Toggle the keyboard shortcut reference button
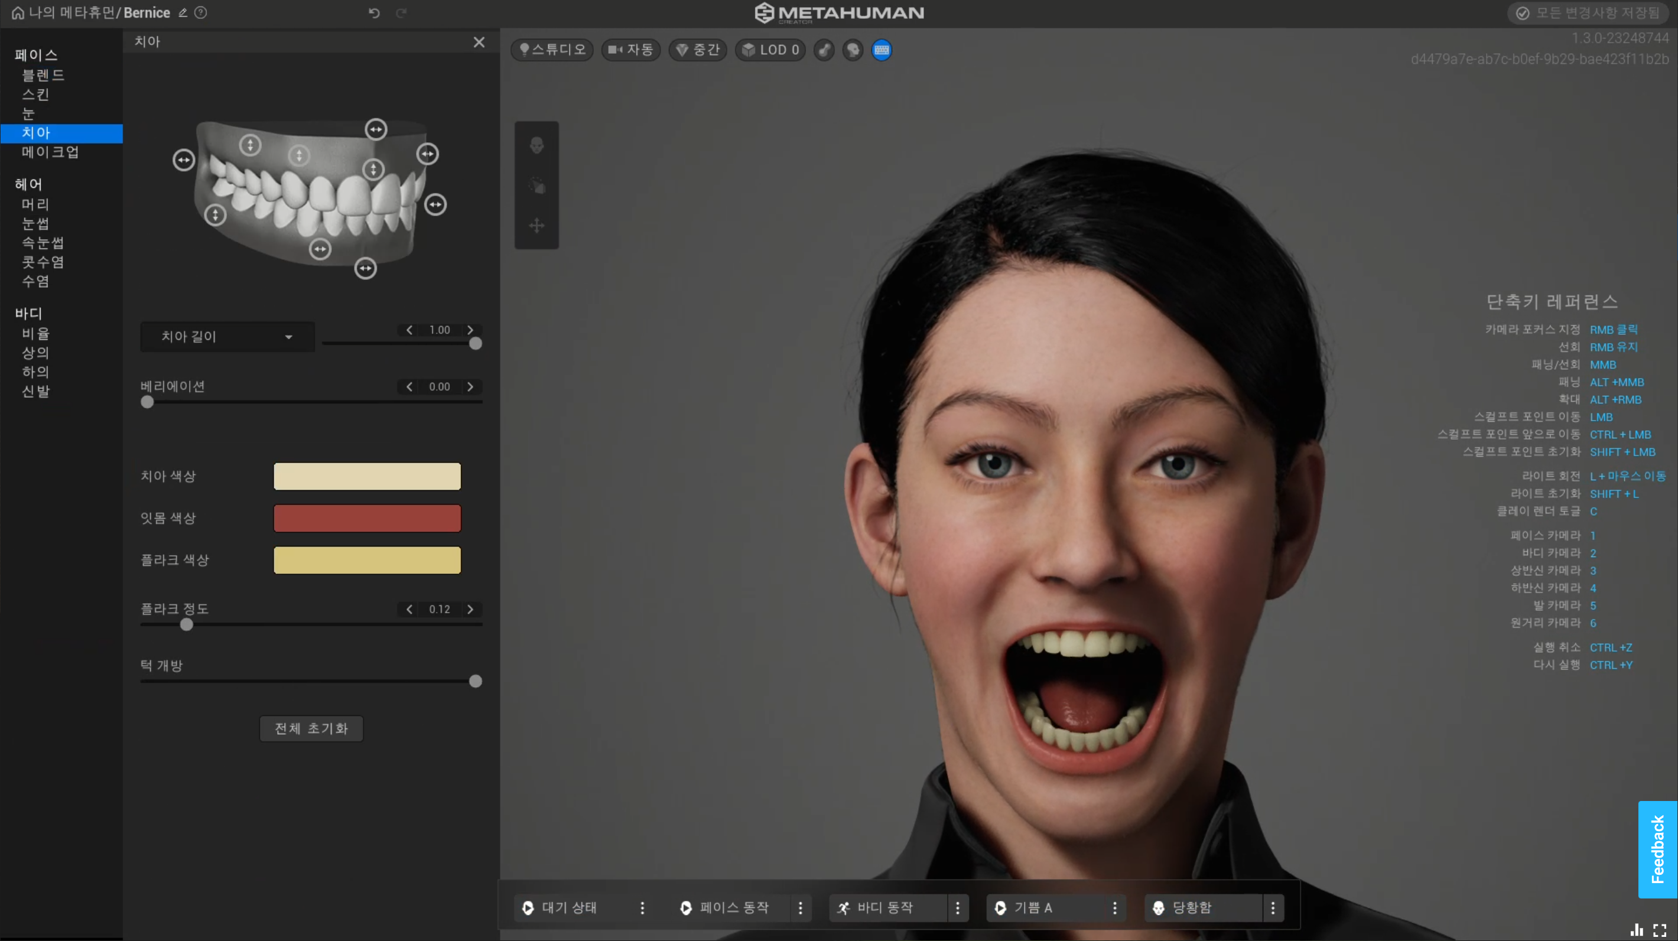Screen dimensions: 1678x941 point(882,50)
